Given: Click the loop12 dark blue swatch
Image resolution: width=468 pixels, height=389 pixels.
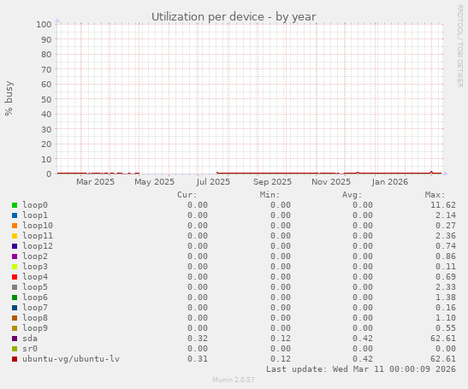Looking at the screenshot, I should [15, 246].
